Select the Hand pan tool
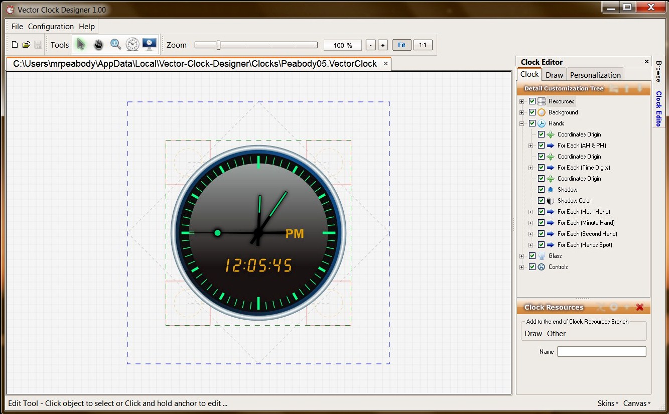Screen dimensions: 669x414 pyautogui.click(x=98, y=45)
